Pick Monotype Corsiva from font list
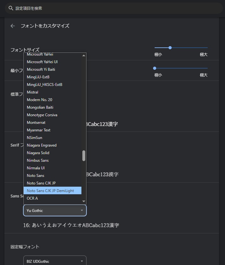The height and width of the screenshot is (265, 225). [x=52, y=115]
